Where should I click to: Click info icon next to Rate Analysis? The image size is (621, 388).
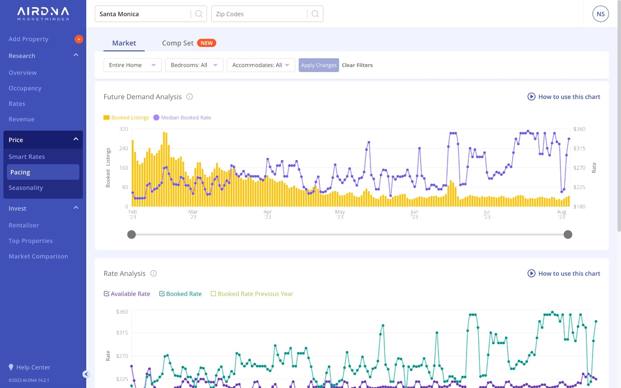(154, 273)
